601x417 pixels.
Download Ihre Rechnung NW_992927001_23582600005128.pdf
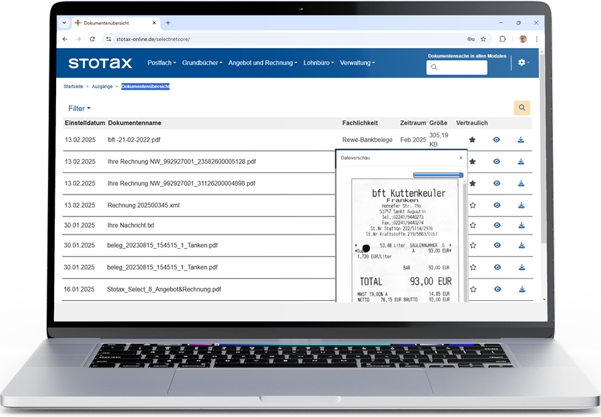pos(521,162)
